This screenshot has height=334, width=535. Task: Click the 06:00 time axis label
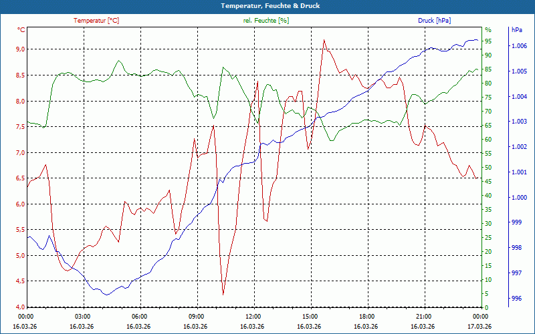click(139, 316)
